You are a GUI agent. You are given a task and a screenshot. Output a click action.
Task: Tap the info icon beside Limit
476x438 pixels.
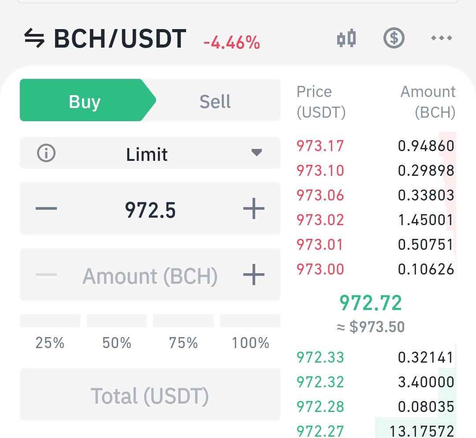46,153
